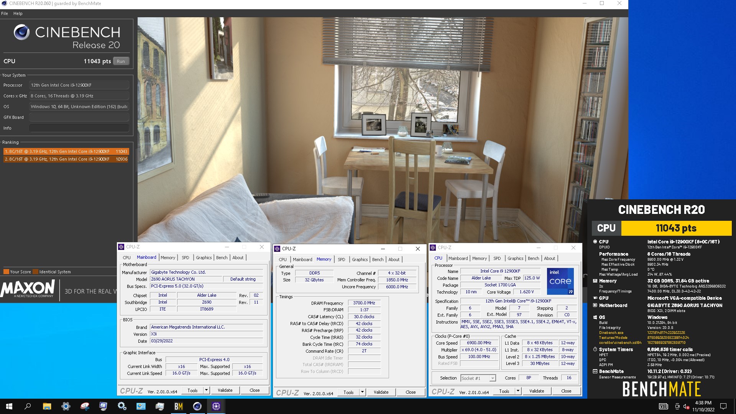Click the Core Voltage 1.620 V value

[526, 292]
